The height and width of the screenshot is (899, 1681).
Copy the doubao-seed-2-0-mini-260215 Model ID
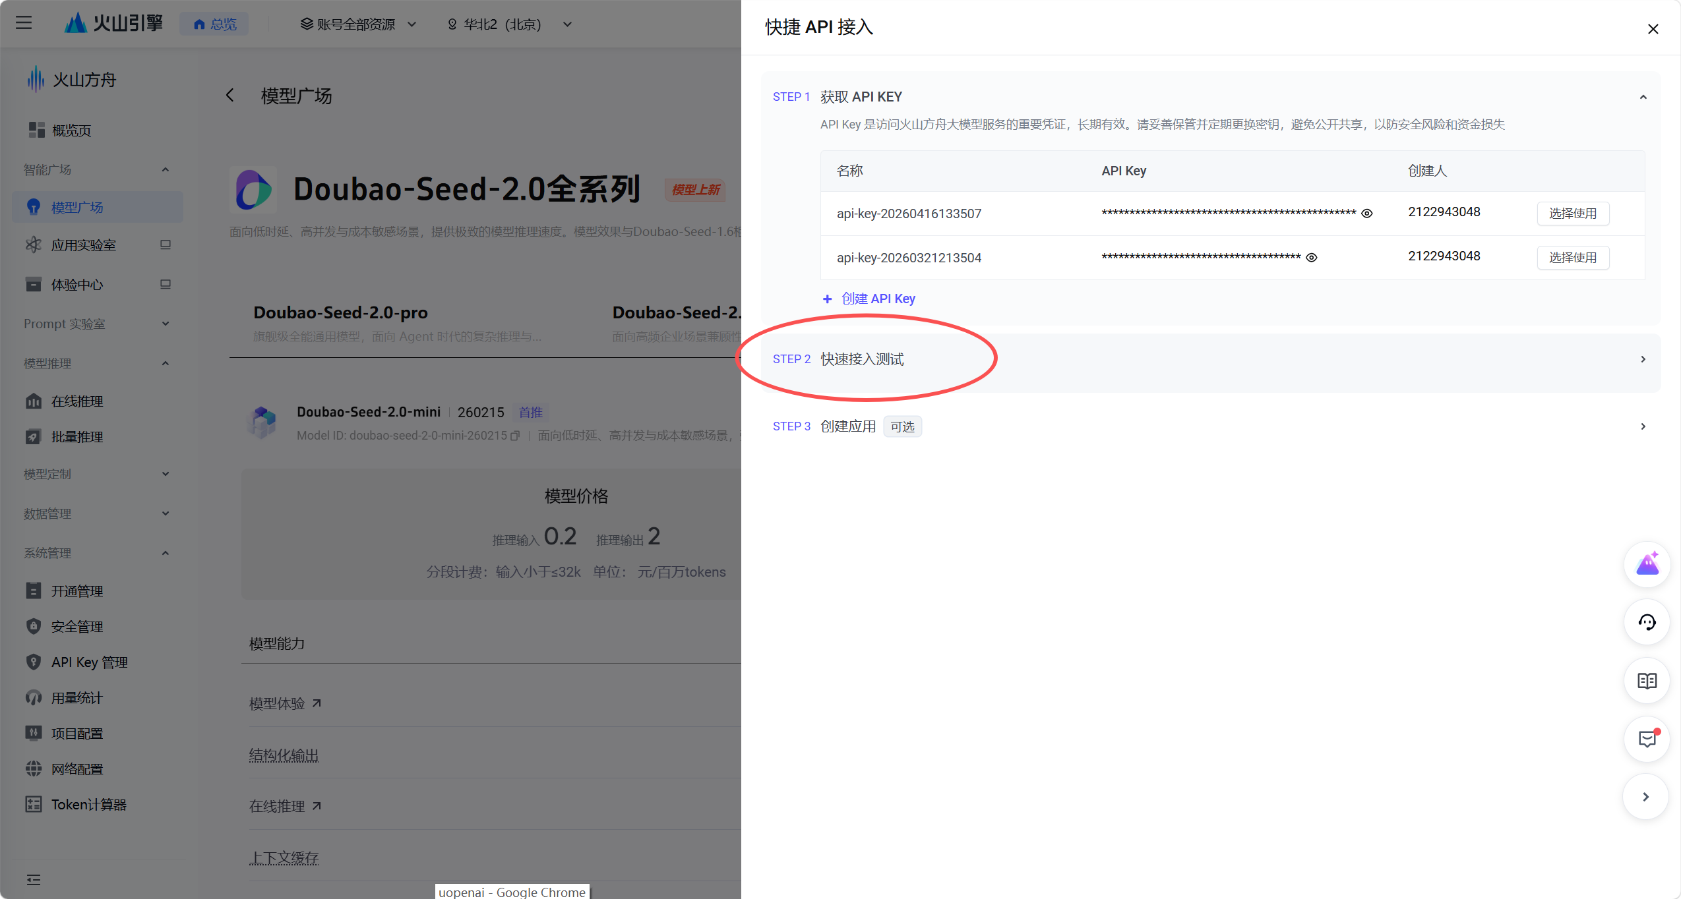516,436
